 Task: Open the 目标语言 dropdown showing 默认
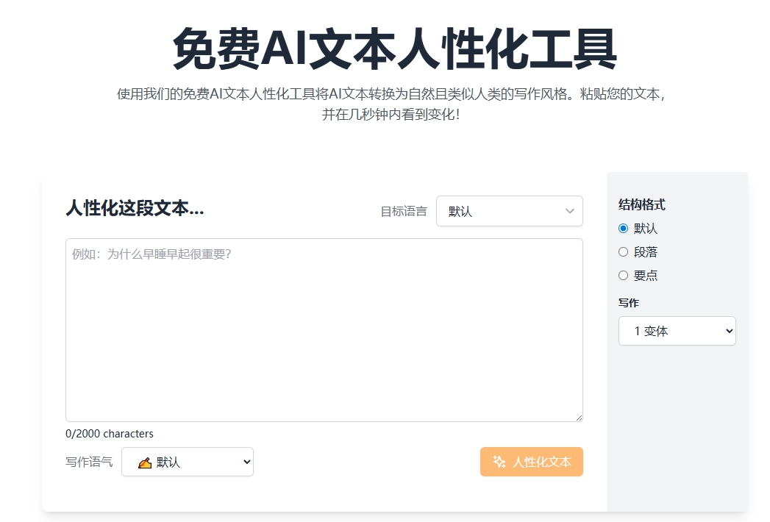(x=509, y=211)
